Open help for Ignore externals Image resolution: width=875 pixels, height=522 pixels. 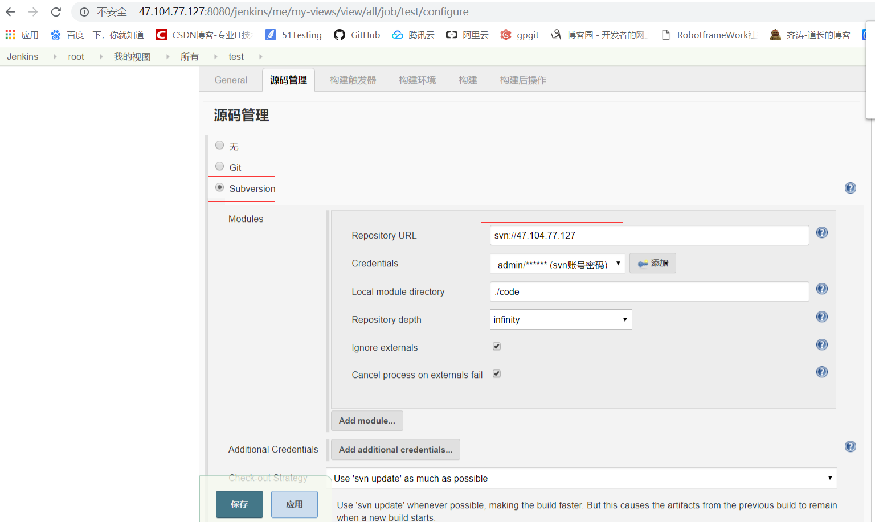tap(821, 344)
